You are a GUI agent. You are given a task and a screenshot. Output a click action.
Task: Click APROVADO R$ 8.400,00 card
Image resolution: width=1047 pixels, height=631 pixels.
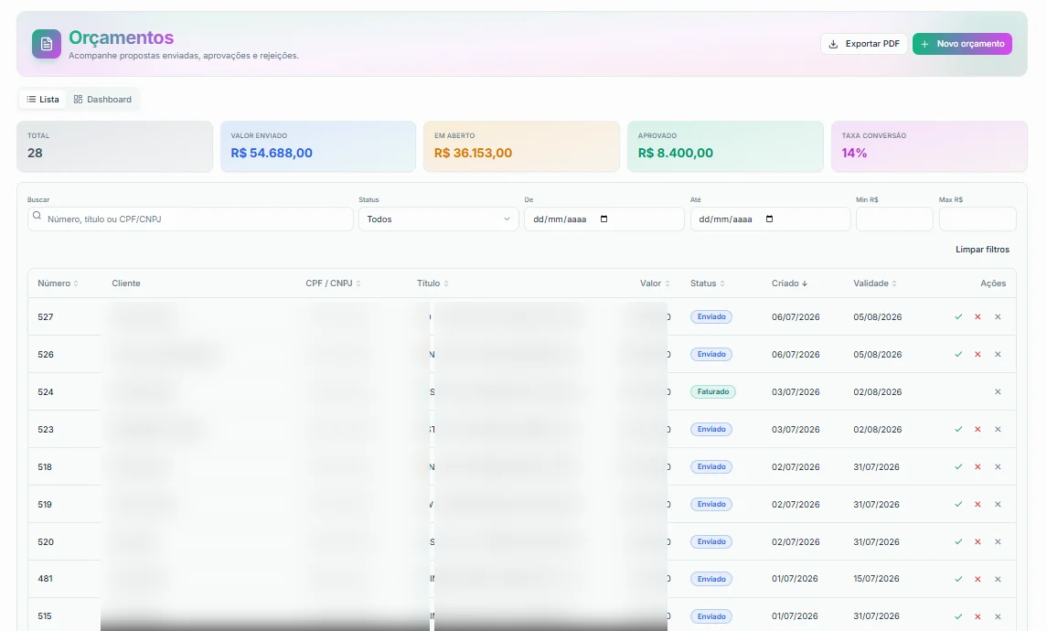point(725,146)
